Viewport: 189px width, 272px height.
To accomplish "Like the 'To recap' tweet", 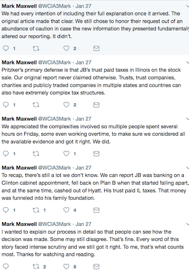I will pyautogui.click(x=67, y=210).
